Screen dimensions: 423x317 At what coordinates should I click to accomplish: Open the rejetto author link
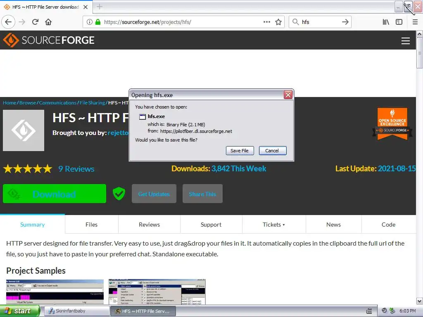point(118,133)
